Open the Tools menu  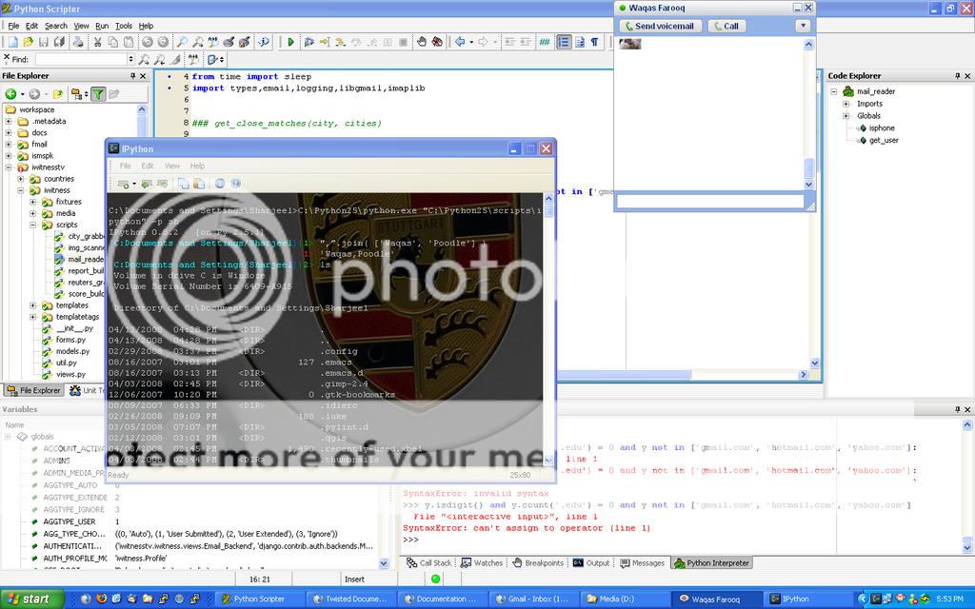[124, 26]
